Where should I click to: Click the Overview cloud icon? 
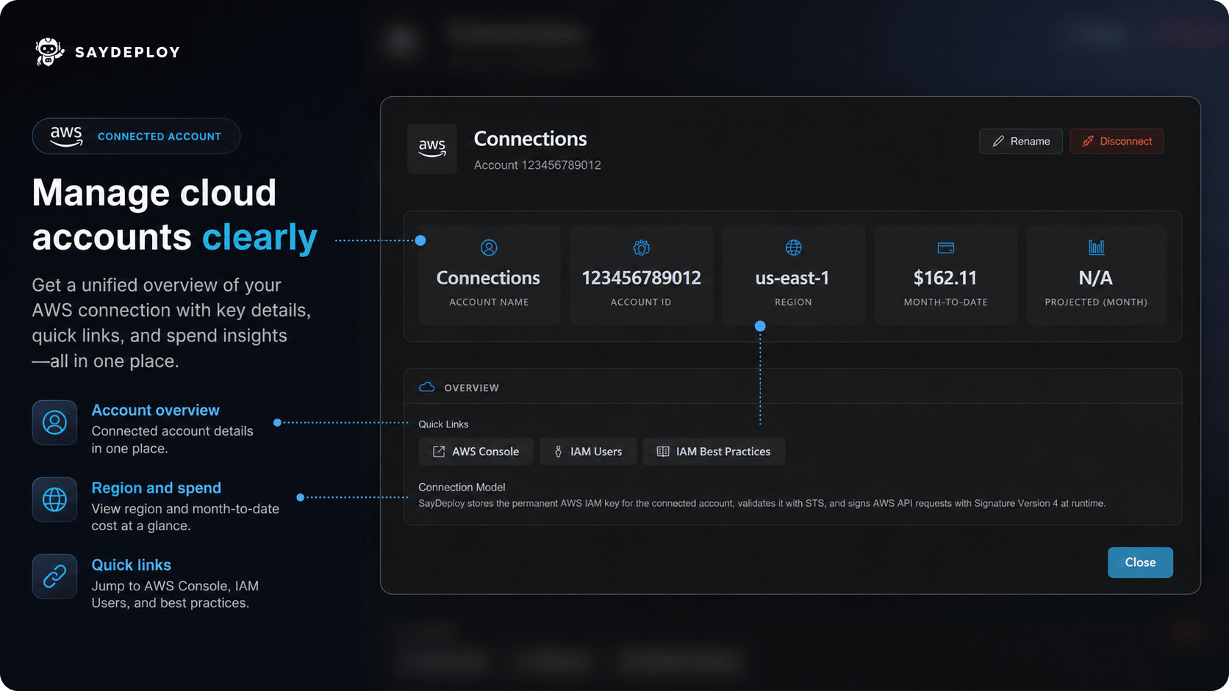[426, 387]
